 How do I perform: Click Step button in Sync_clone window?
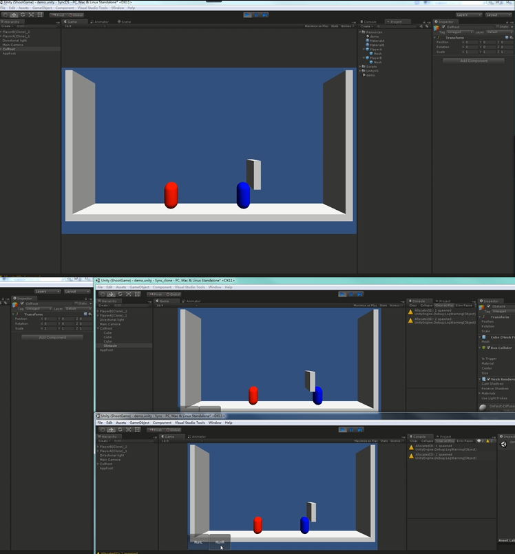[359, 295]
